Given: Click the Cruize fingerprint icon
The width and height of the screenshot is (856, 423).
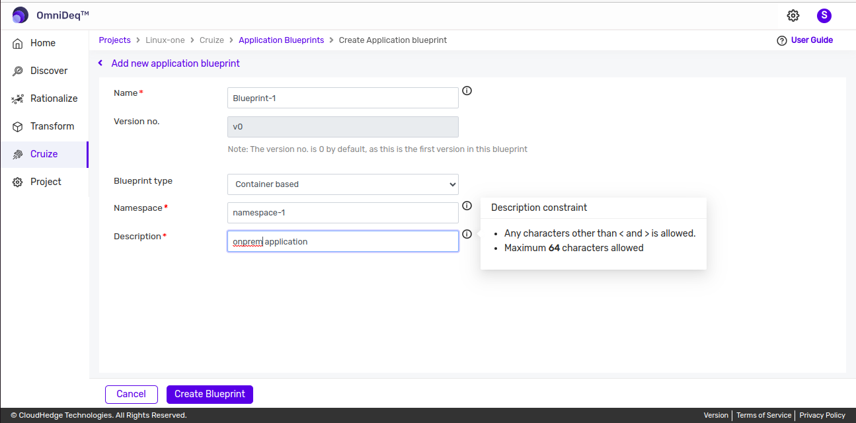Looking at the screenshot, I should pyautogui.click(x=18, y=154).
